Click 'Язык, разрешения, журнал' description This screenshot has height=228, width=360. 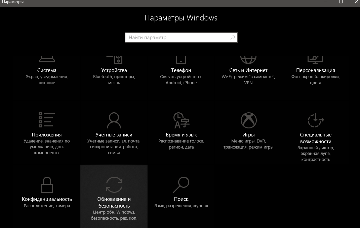pos(181,206)
